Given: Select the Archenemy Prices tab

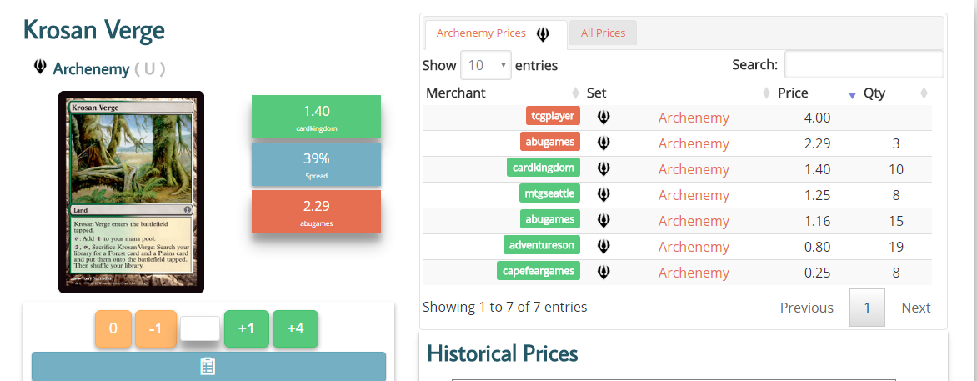Looking at the screenshot, I should 482,33.
